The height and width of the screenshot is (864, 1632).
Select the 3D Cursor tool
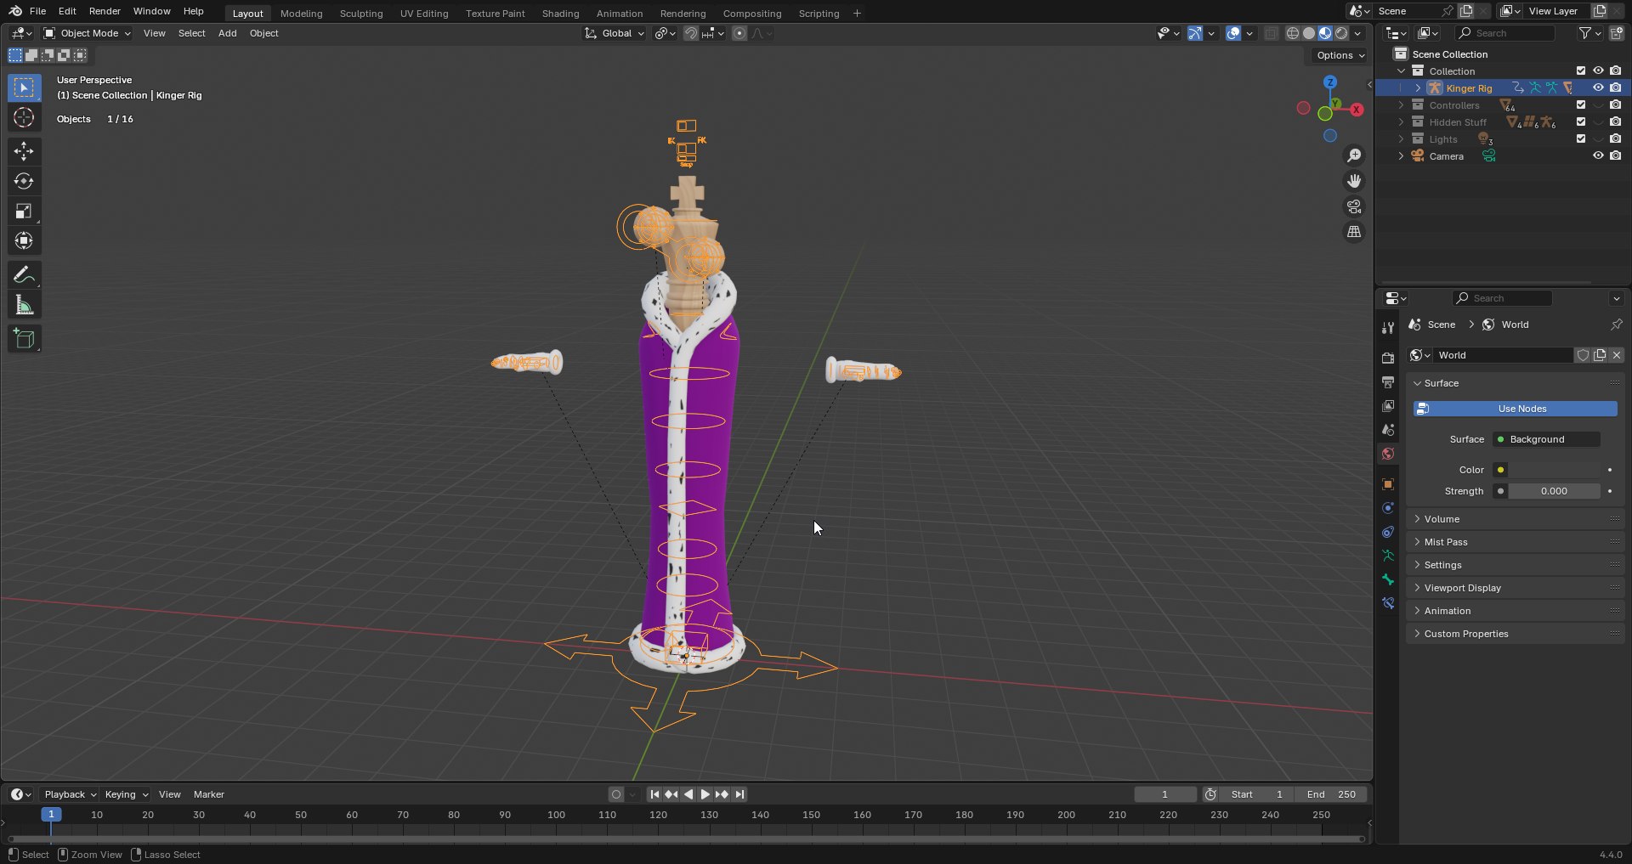[x=24, y=117]
